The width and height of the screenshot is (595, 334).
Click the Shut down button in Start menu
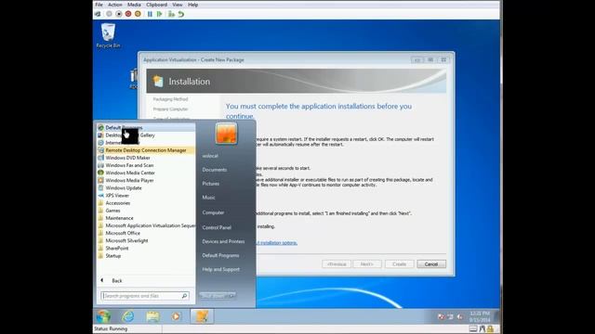click(214, 295)
